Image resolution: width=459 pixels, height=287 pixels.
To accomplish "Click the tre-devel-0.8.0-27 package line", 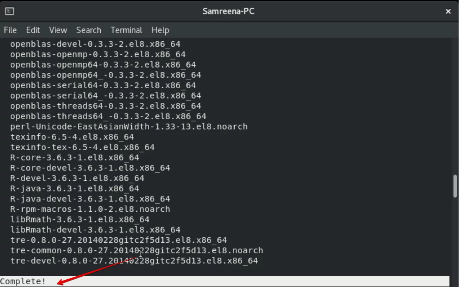I will [x=134, y=261].
